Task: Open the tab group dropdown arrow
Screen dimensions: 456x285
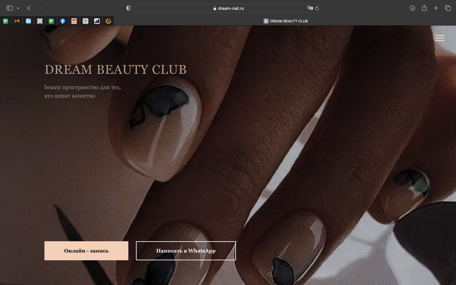Action: click(18, 8)
